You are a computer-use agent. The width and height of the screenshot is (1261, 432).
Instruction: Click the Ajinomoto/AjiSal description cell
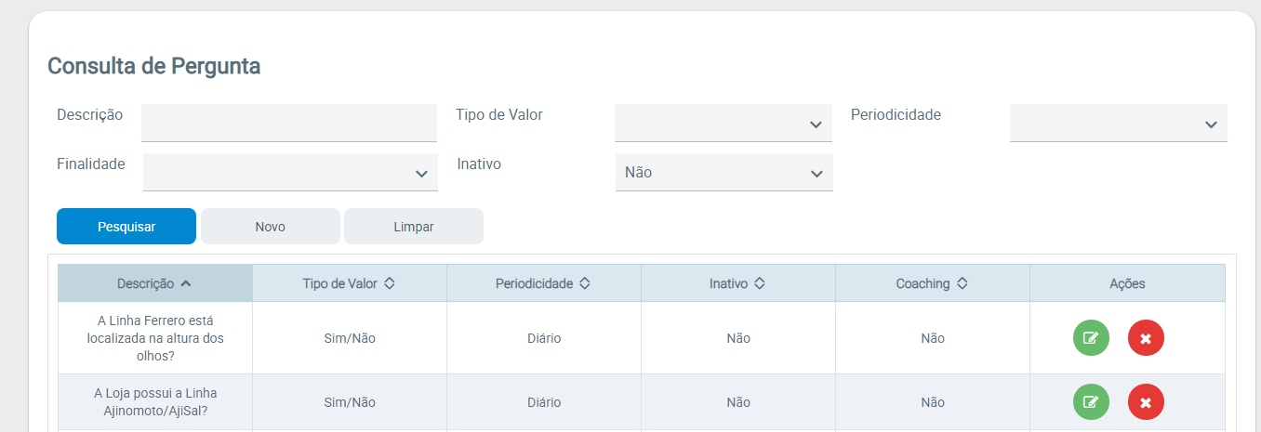coord(155,402)
